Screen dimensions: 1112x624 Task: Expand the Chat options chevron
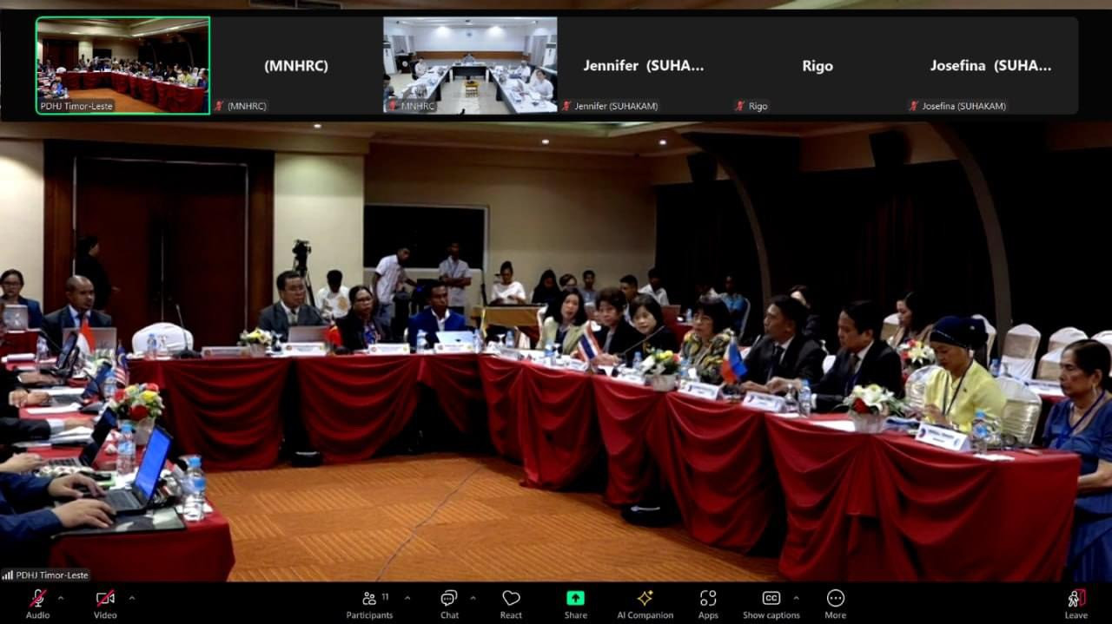(x=473, y=598)
